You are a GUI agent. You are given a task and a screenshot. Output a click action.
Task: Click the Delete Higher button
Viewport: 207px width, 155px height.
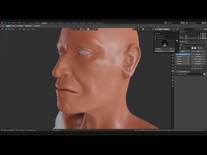point(198,59)
